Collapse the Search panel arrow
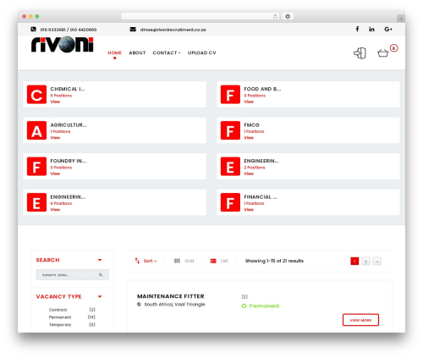 point(100,260)
